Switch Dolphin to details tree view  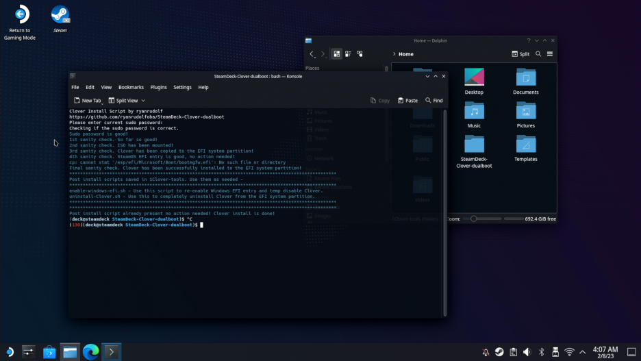pos(360,54)
